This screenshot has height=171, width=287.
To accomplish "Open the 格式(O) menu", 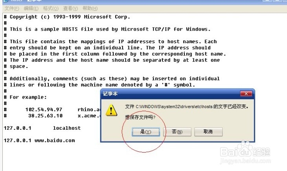I will [x=51, y=8].
